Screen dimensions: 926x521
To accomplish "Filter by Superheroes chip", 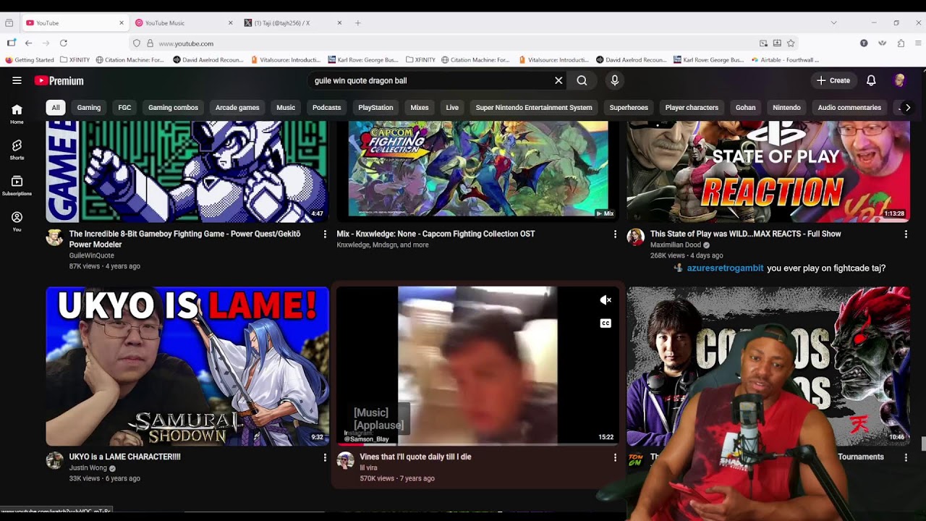I will tap(629, 108).
